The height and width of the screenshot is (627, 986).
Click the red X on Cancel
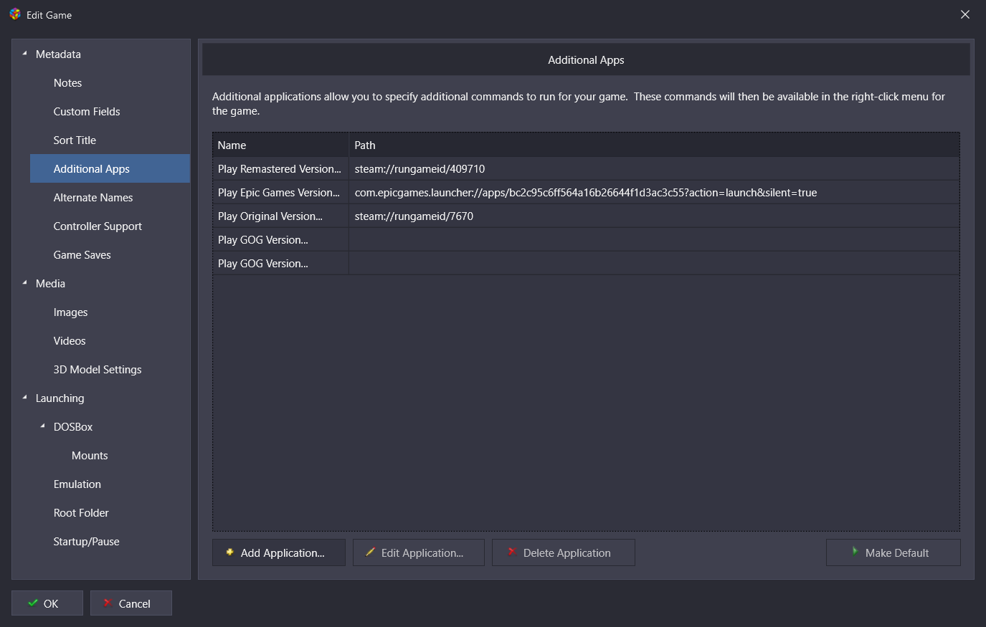click(x=107, y=603)
